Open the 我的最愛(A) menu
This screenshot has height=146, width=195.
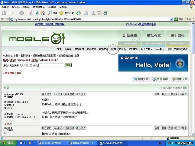(x=39, y=7)
